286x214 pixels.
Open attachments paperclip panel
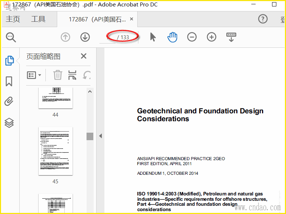pyautogui.click(x=9, y=101)
